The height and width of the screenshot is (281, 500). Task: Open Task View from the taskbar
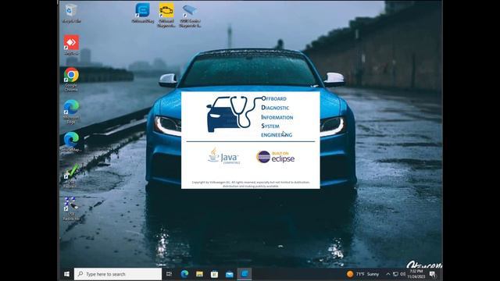169,274
